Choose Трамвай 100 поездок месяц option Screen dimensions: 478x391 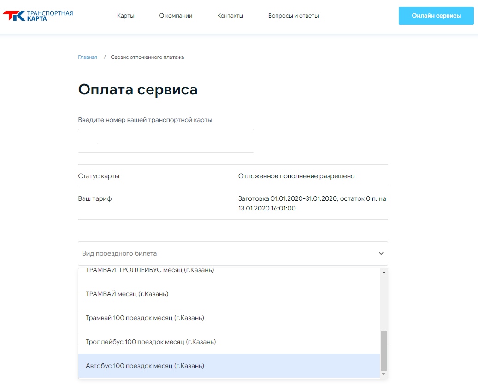(x=229, y=318)
